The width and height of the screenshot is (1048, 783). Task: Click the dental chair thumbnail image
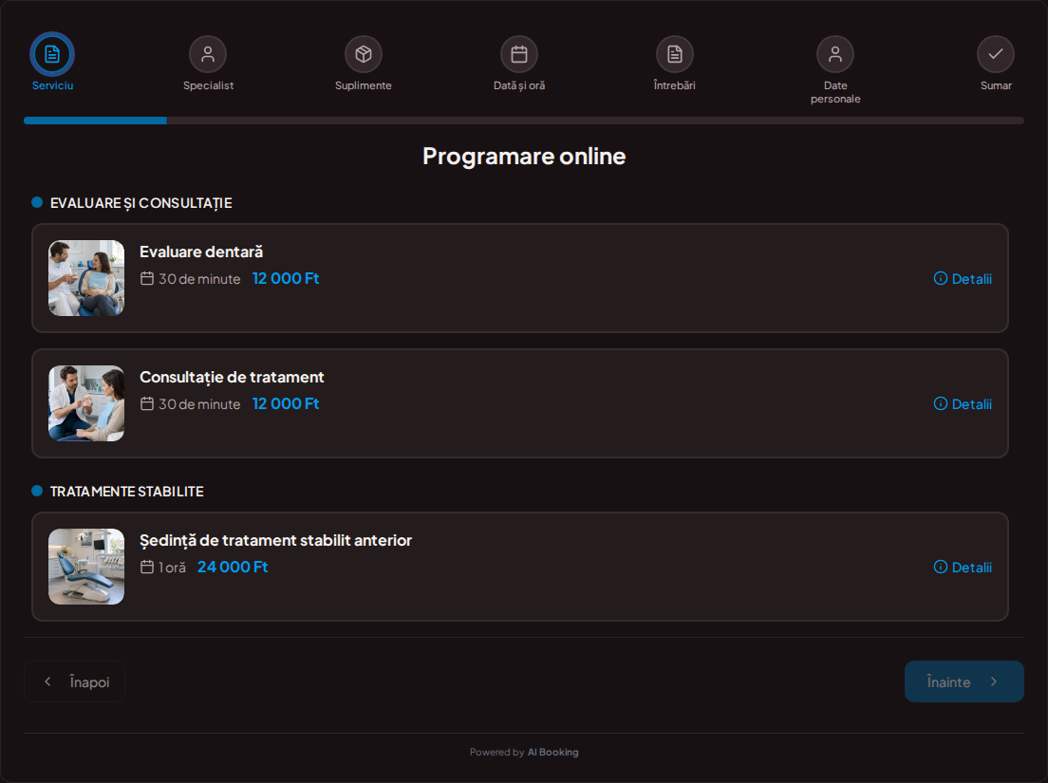coord(86,567)
